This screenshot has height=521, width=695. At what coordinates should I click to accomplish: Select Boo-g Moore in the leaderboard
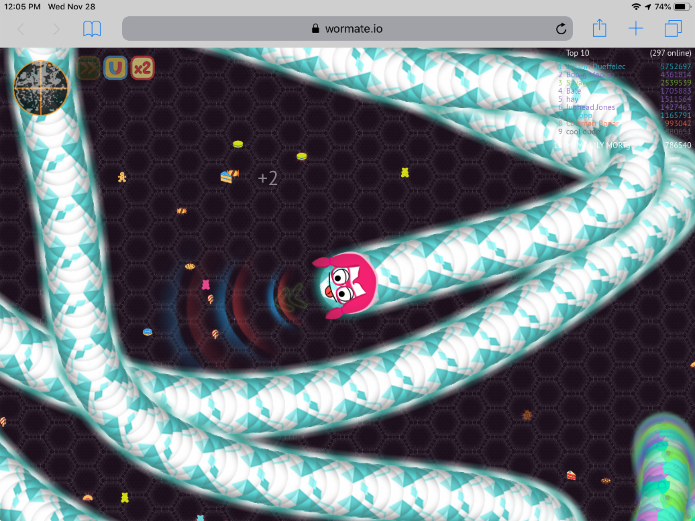[588, 74]
